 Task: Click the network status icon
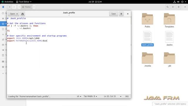tap(174, 2)
